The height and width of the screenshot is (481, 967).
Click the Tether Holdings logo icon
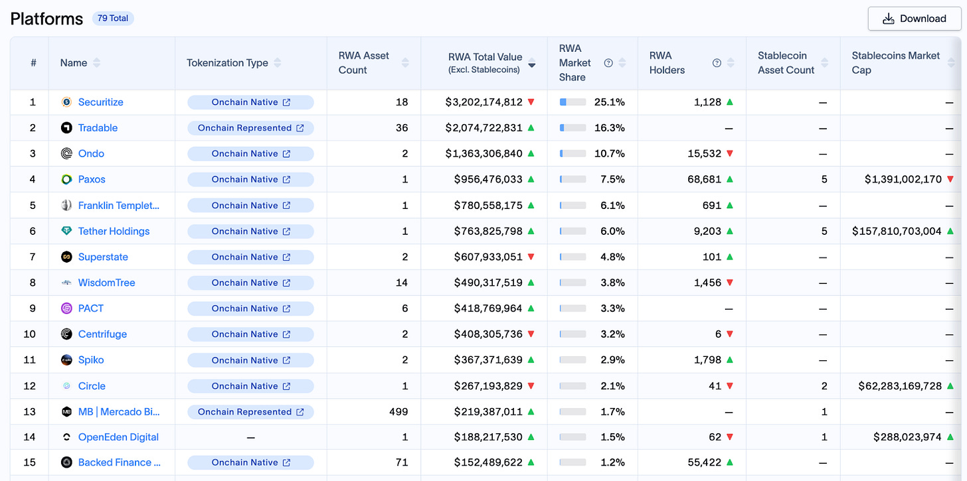tap(66, 231)
